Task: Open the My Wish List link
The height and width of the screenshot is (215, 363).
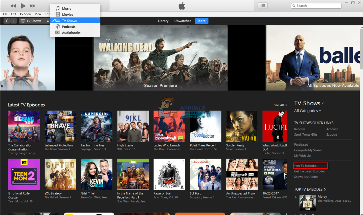Action: coord(303,156)
